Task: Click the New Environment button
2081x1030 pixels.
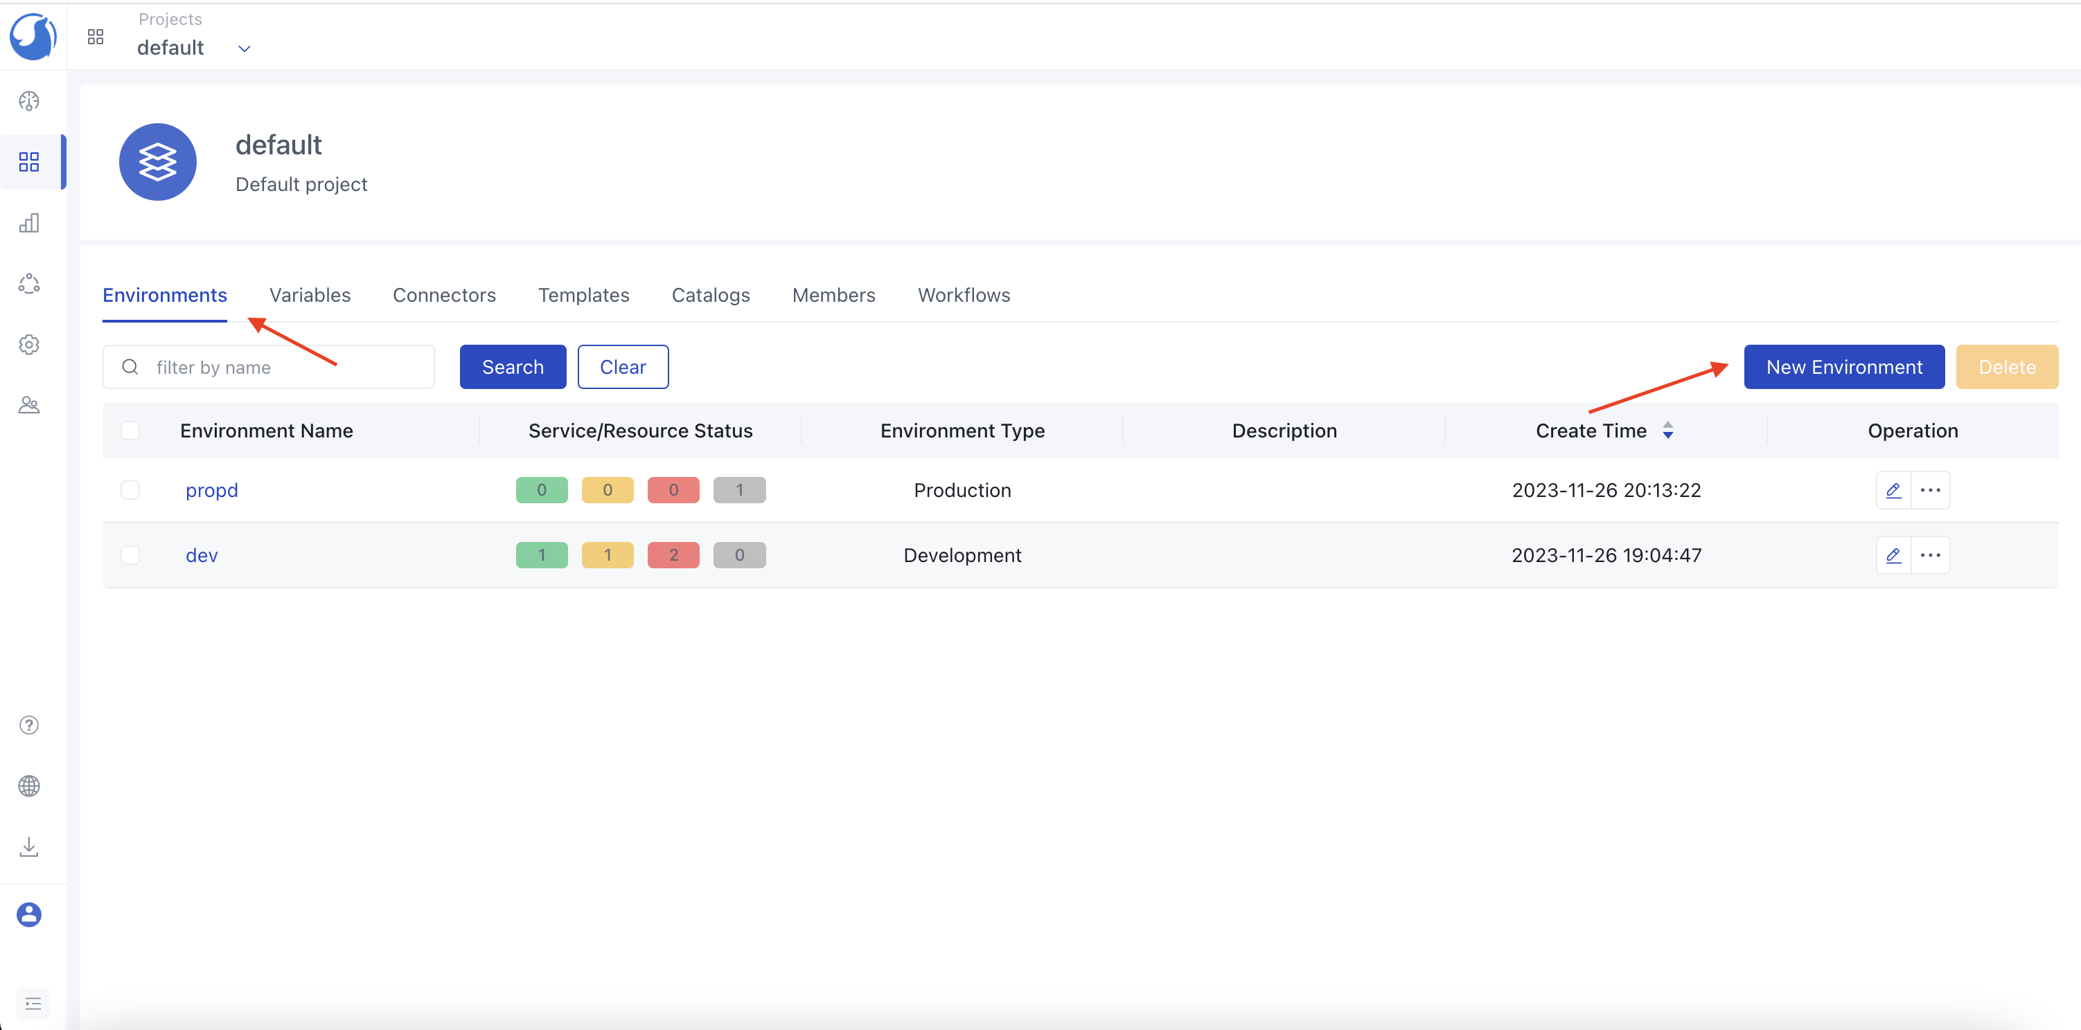Action: coord(1843,368)
